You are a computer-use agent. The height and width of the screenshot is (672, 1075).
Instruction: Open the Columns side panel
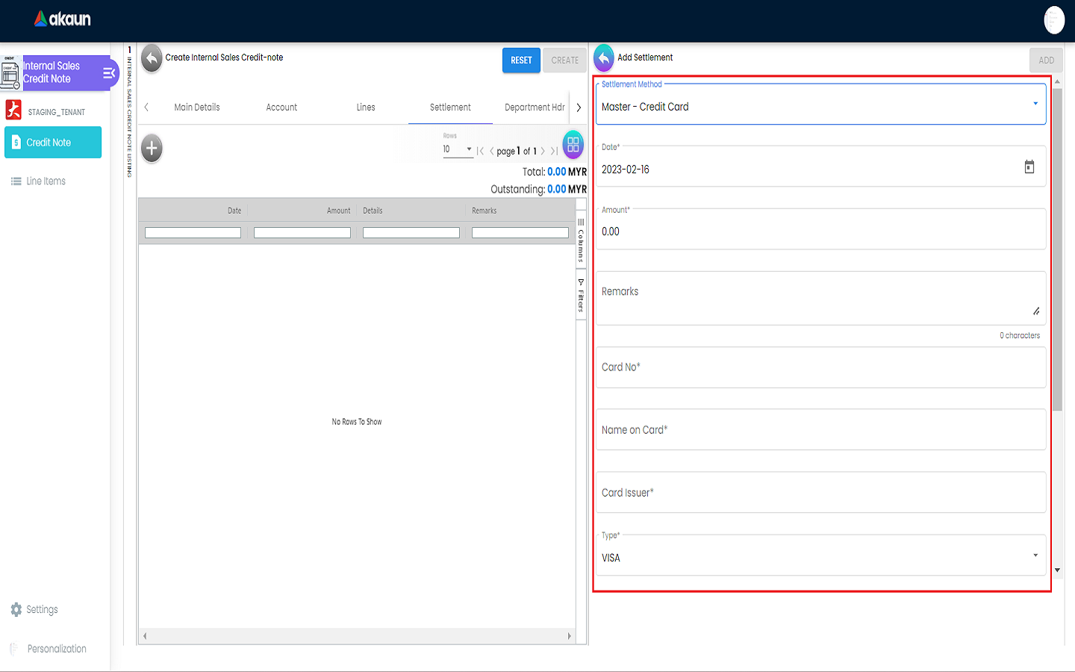[581, 240]
